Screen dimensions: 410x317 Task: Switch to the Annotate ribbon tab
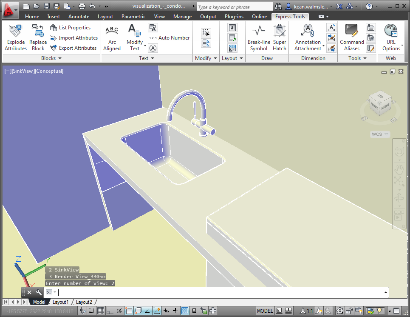(x=79, y=17)
